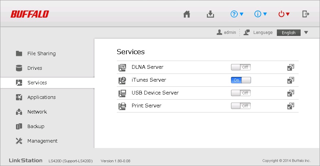Image resolution: width=320 pixels, height=166 pixels.
Task: Click the admin user icon
Action: pos(219,32)
